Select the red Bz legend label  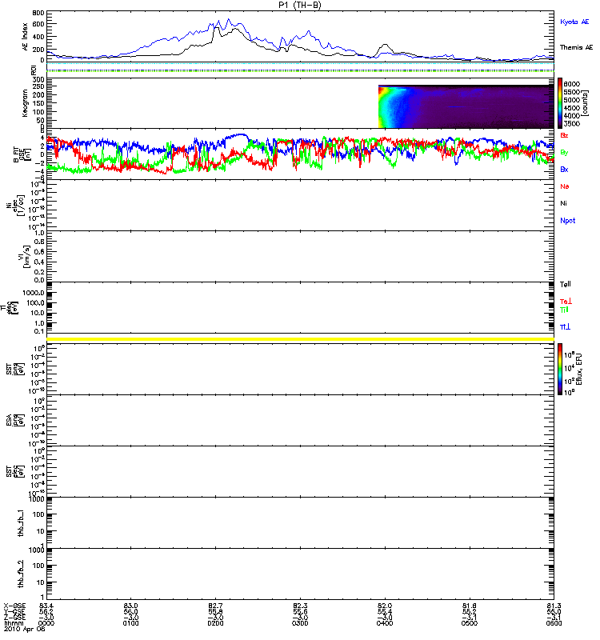click(x=564, y=135)
